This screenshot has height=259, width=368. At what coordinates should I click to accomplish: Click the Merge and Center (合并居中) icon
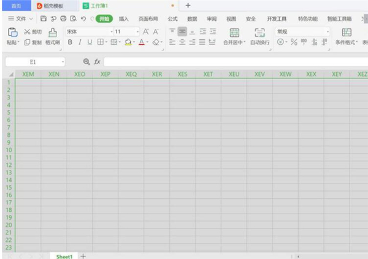[234, 36]
